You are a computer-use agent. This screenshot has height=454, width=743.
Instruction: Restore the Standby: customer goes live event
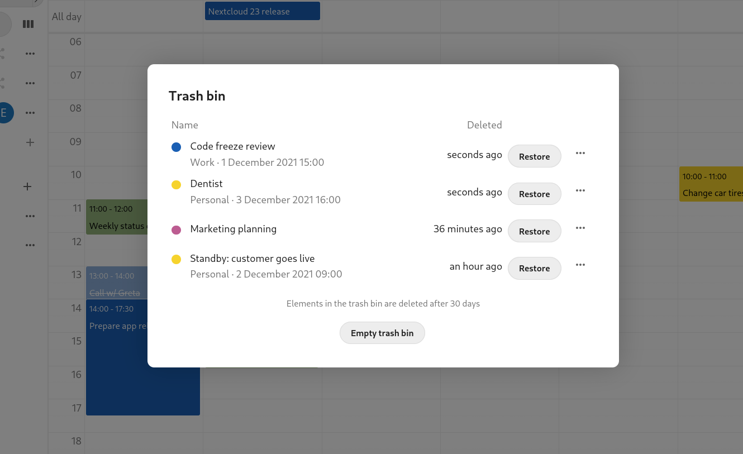coord(534,268)
